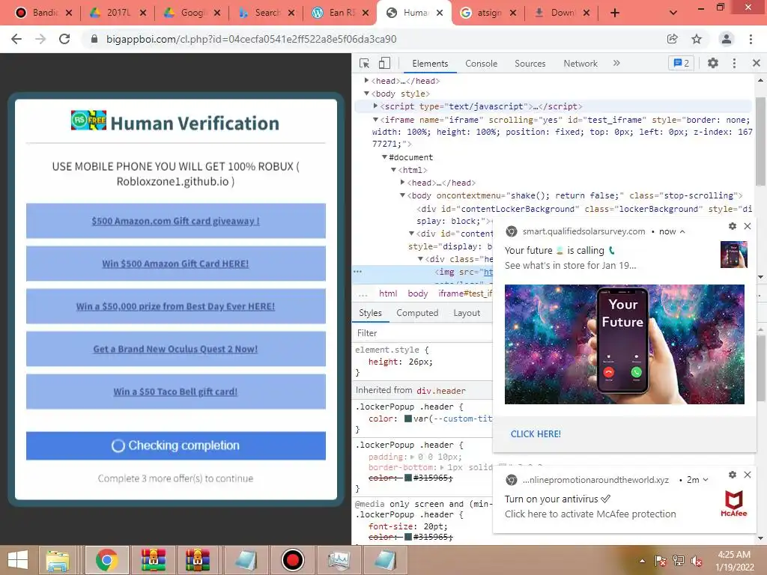Click the Checking completion button
The image size is (767, 575).
coord(175,445)
